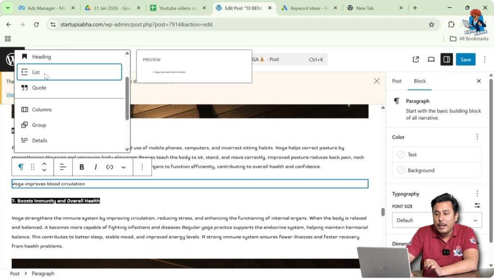Pick the Details block from the list
Image resolution: width=494 pixels, height=279 pixels.
[41, 140]
